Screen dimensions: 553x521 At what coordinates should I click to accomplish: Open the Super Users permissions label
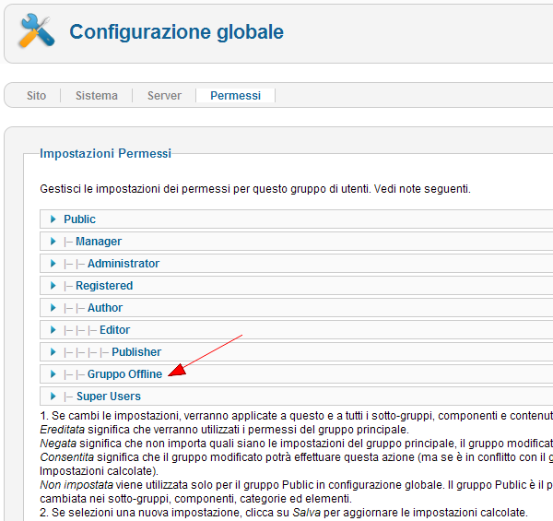[x=109, y=397]
